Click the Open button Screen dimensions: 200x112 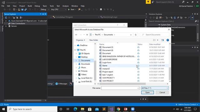147,92
